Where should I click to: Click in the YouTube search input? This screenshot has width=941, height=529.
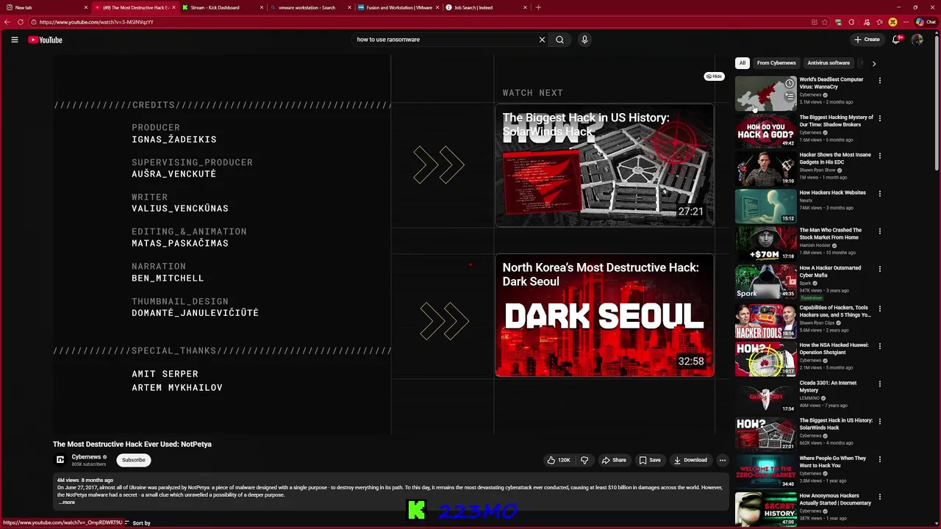pyautogui.click(x=445, y=40)
